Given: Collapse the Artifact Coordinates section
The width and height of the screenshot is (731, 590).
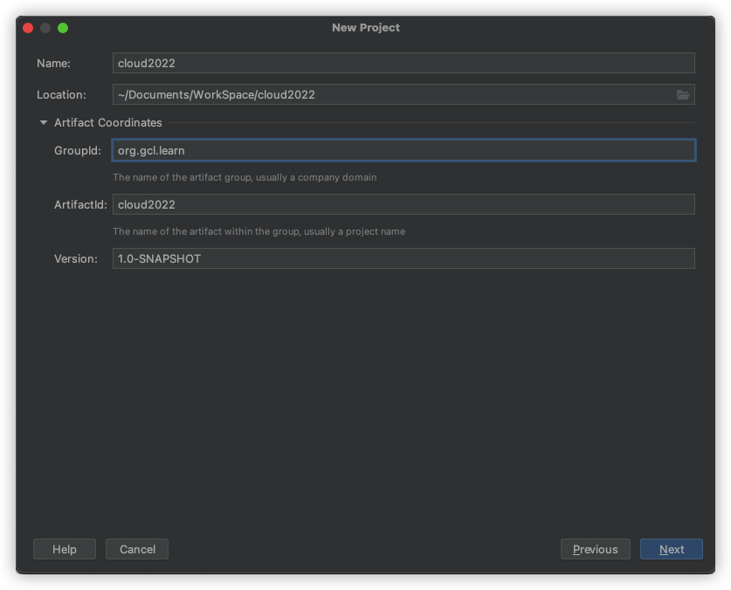Looking at the screenshot, I should point(44,122).
